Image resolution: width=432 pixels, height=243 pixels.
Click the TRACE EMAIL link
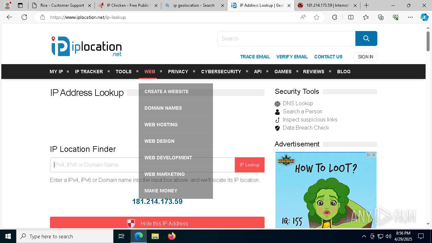(255, 57)
